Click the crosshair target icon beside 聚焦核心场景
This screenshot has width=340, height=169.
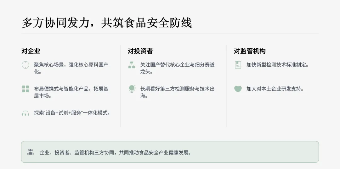coord(25,65)
